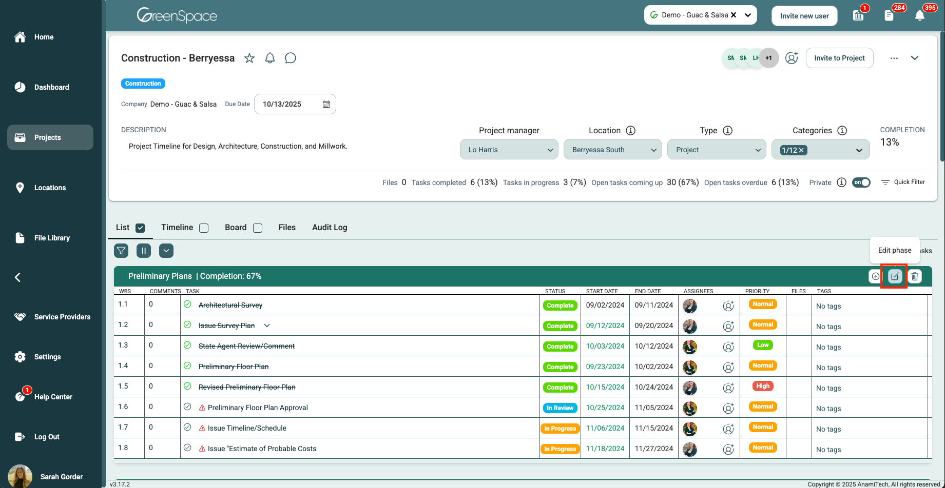Screen dimensions: 945x488
Task: Click the Invite to Project button
Action: click(839, 58)
